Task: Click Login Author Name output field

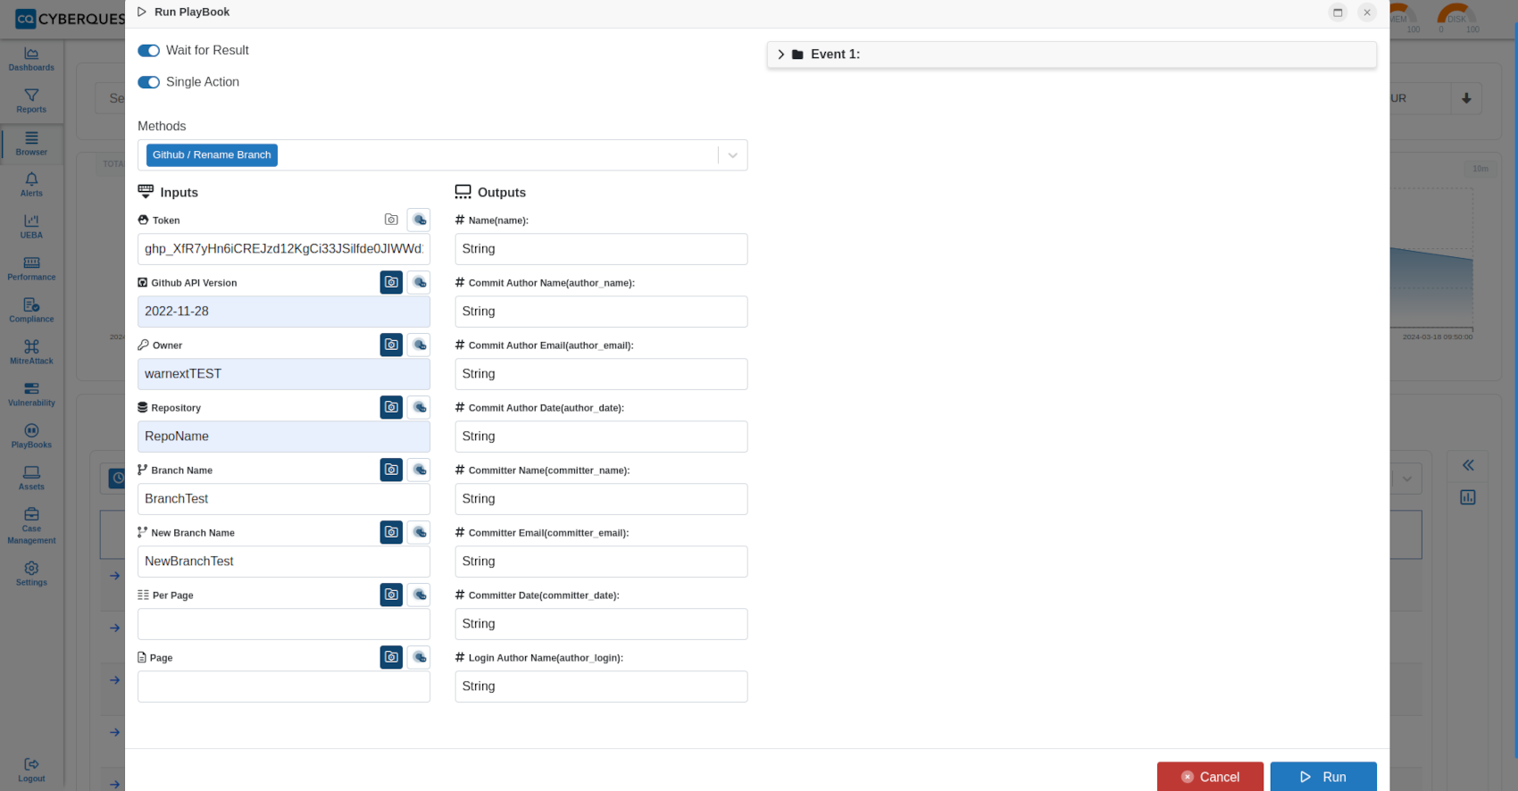Action: (601, 687)
